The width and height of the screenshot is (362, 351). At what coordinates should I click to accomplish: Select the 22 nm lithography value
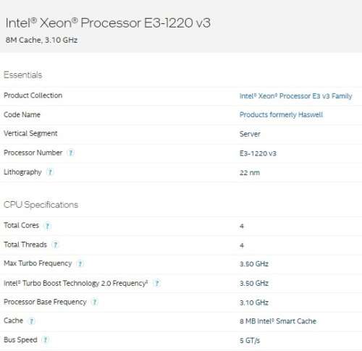(x=250, y=173)
